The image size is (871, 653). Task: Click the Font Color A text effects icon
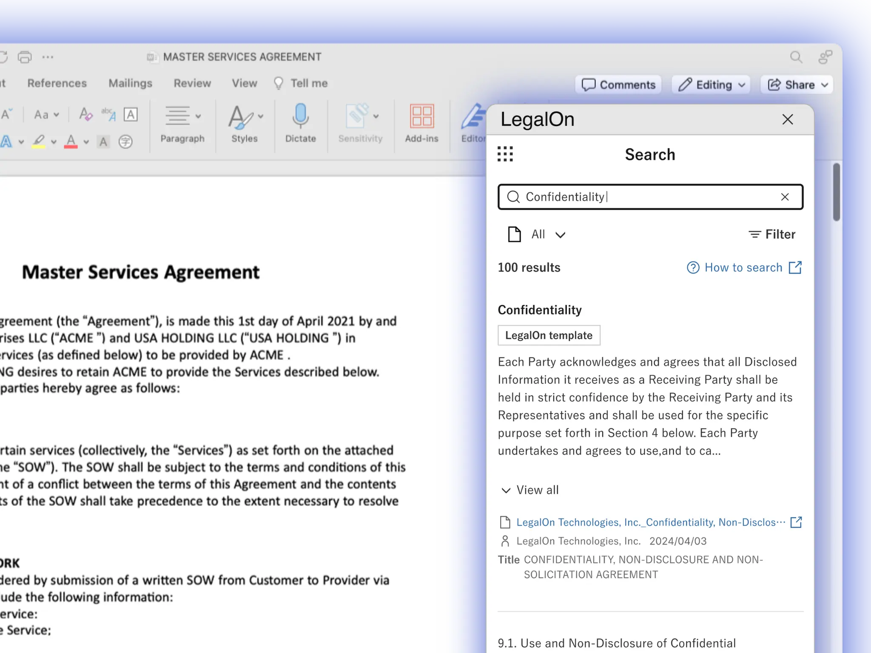pos(6,142)
